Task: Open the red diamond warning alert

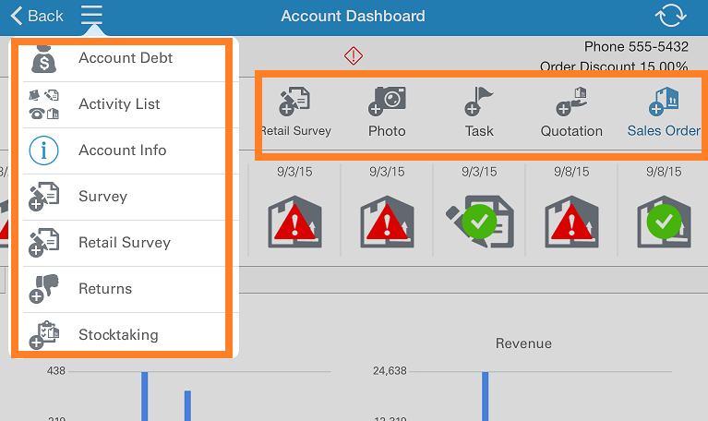Action: (354, 56)
